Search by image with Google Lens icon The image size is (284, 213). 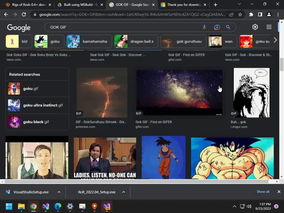coord(217,27)
